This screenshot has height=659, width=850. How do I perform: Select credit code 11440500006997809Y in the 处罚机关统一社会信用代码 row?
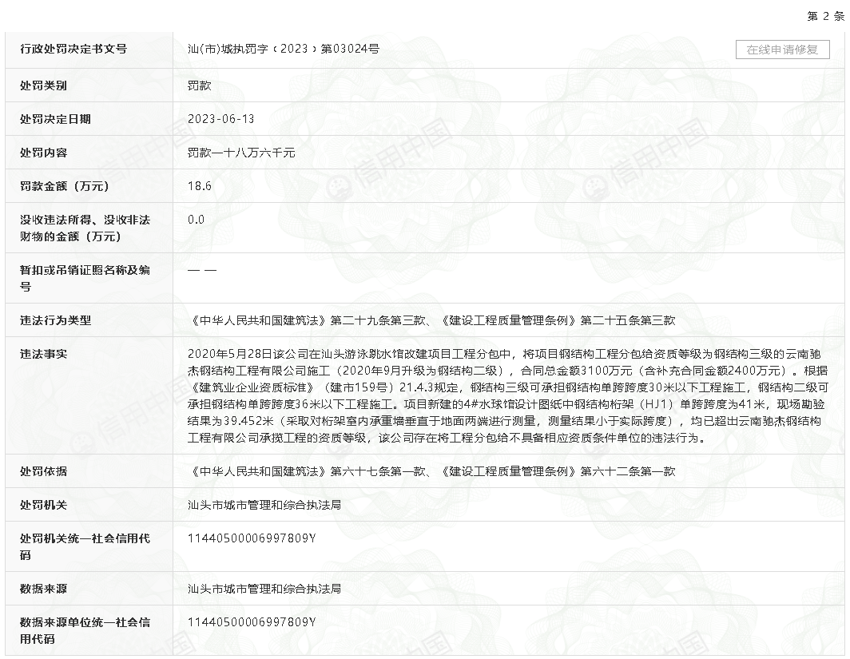(x=252, y=538)
